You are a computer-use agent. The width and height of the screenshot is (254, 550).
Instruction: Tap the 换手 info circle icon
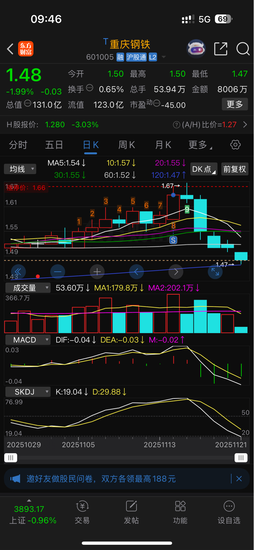[90, 88]
